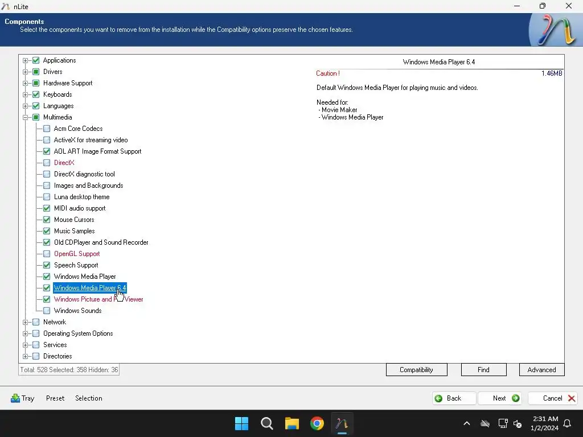Expand the Drivers tree node
Image resolution: width=583 pixels, height=437 pixels.
25,72
